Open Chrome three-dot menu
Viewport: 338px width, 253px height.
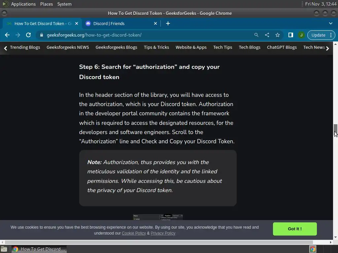point(331,35)
